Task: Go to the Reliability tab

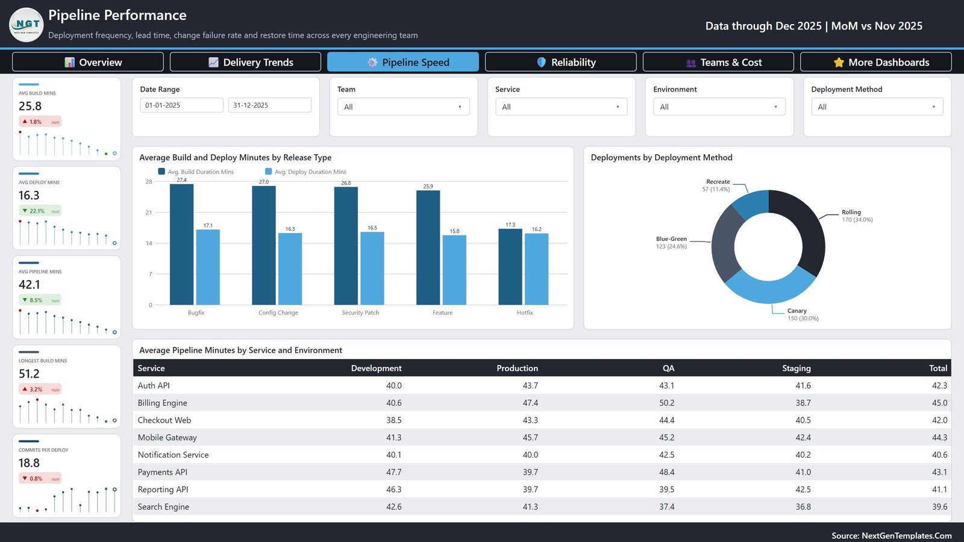Action: click(561, 62)
